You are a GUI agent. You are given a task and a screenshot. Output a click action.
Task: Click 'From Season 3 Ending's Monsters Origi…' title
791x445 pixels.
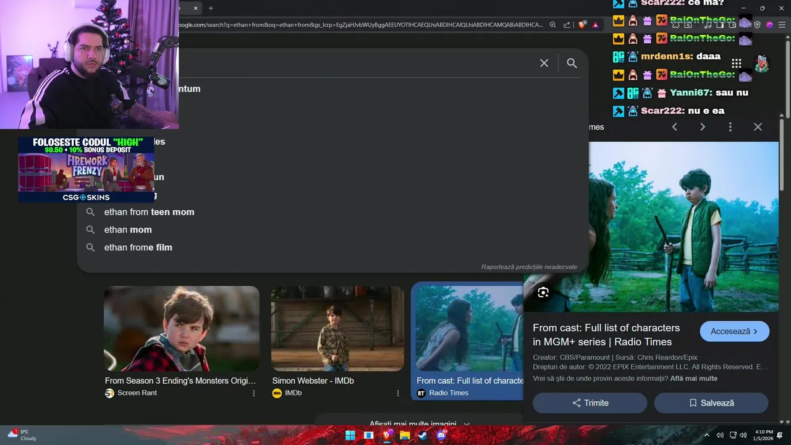(x=180, y=381)
